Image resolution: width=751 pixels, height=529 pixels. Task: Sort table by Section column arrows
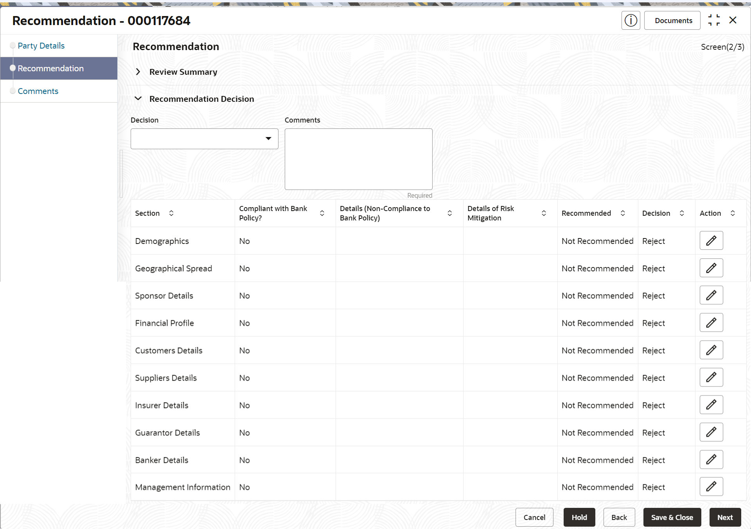click(x=171, y=213)
